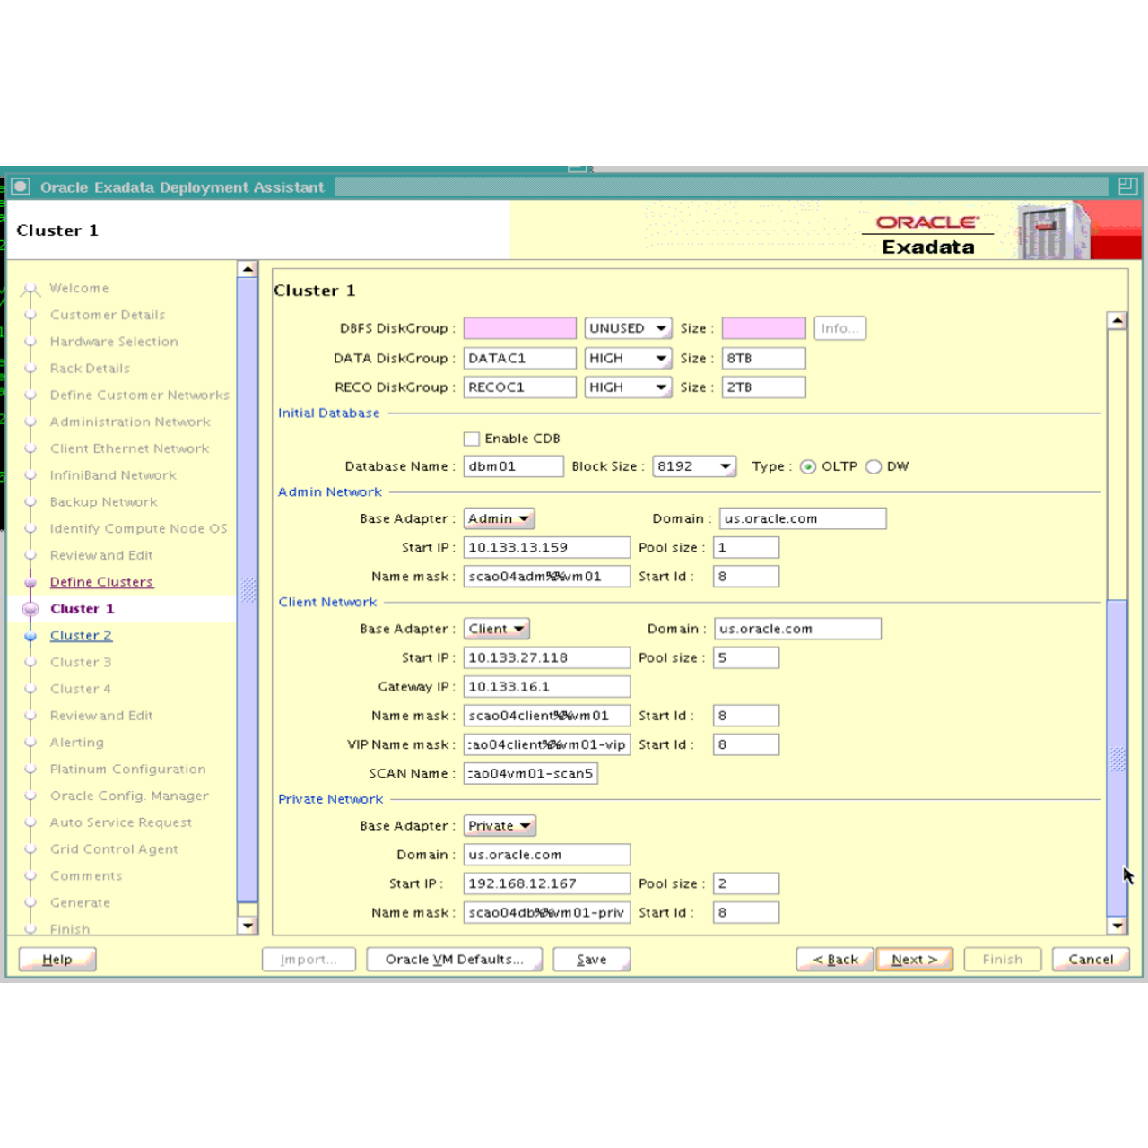Enable the CDB checkbox
Screen dimensions: 1148x1148
coord(472,439)
